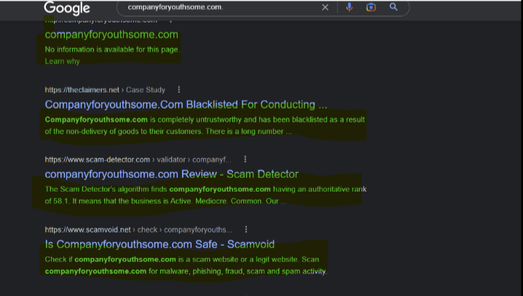523x296 pixels.
Task: Click the snippet line 'of 58.1. It means that the business'
Action: point(165,201)
